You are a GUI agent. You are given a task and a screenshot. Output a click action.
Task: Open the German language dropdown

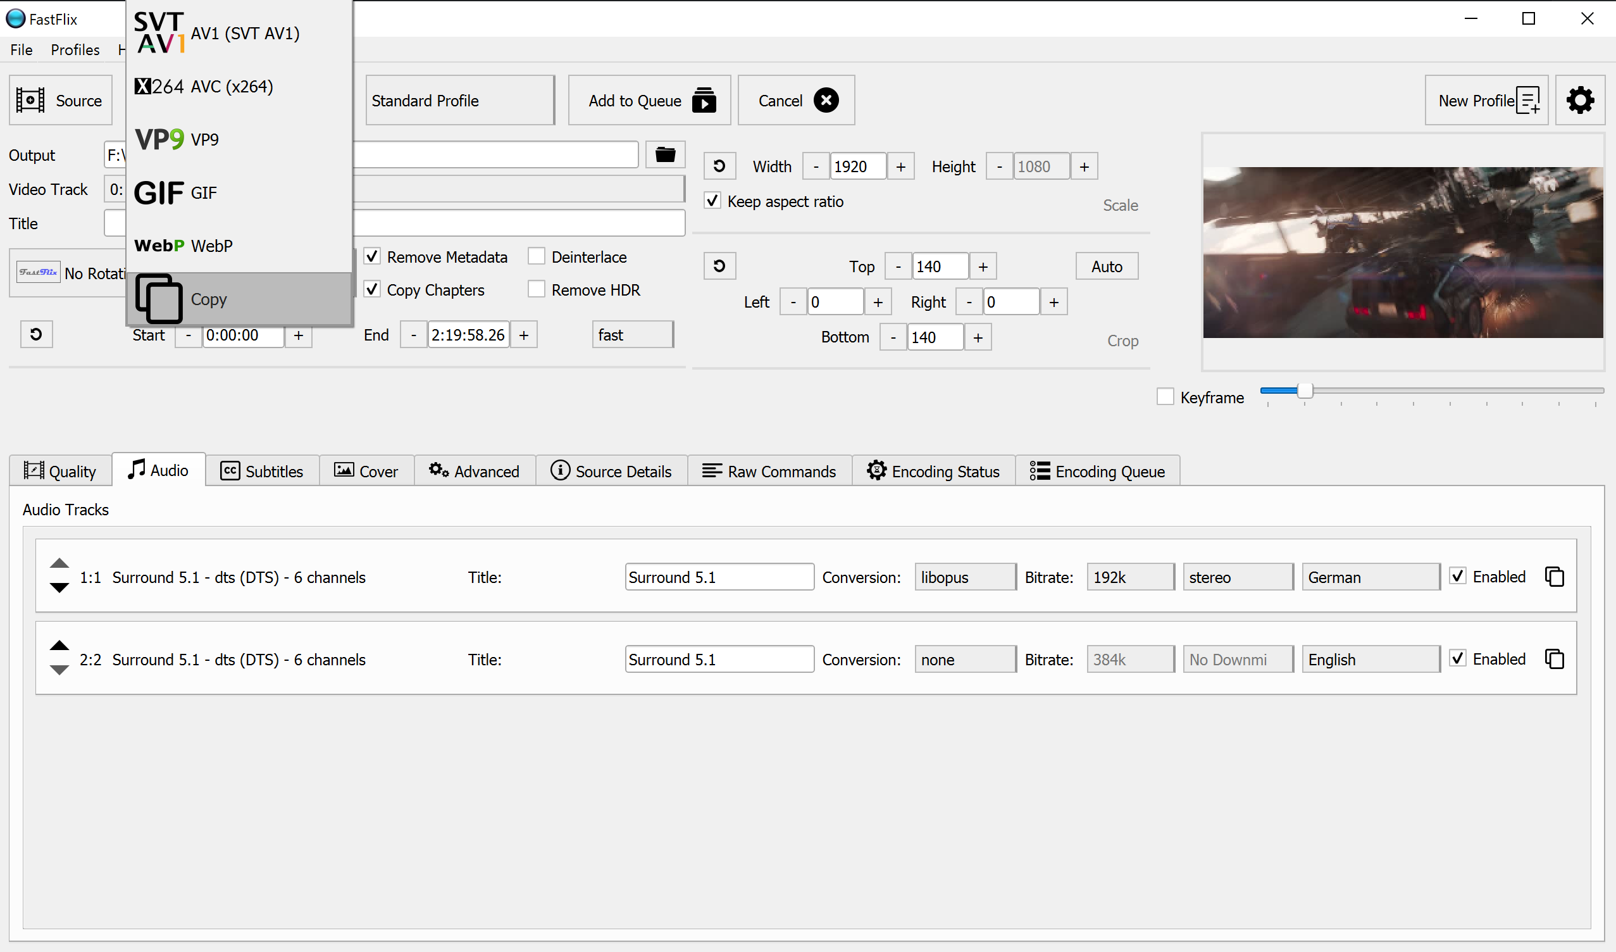(x=1370, y=577)
